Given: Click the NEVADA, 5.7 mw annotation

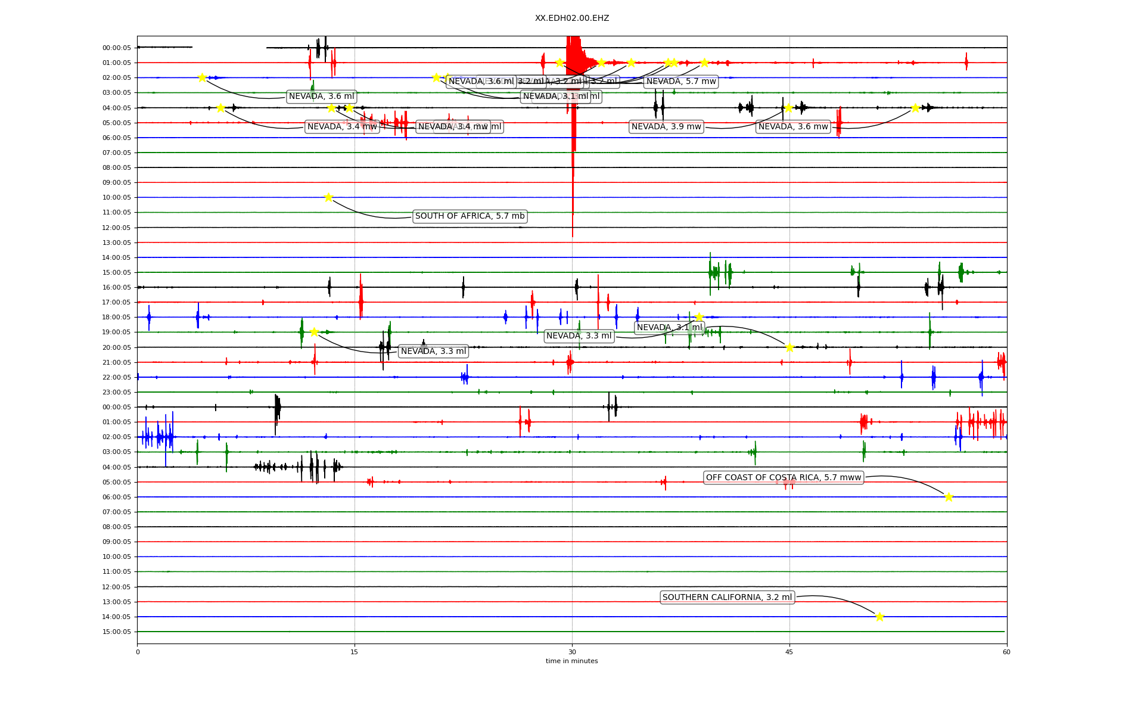Looking at the screenshot, I should click(x=681, y=82).
